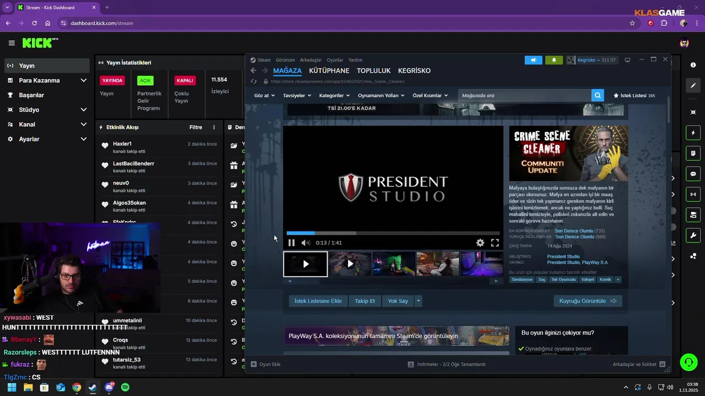Select Yayın in the Kick sidebar
Image resolution: width=705 pixels, height=396 pixels.
click(47, 65)
